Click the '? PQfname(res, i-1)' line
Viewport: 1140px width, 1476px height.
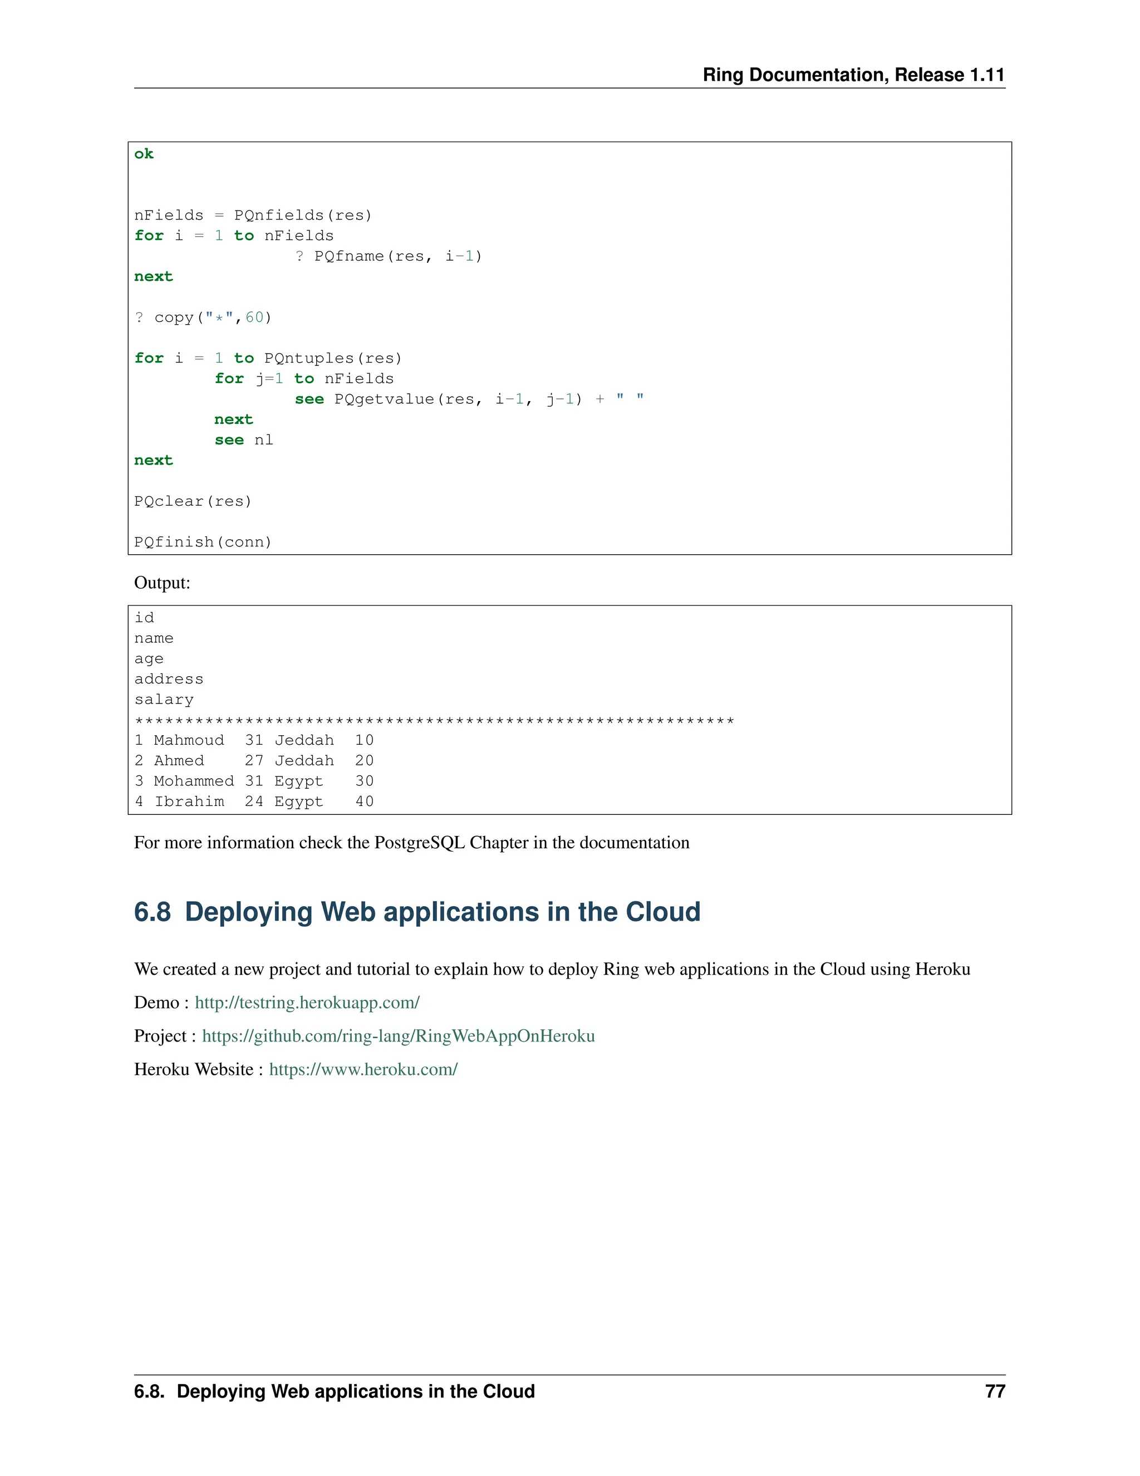(389, 256)
